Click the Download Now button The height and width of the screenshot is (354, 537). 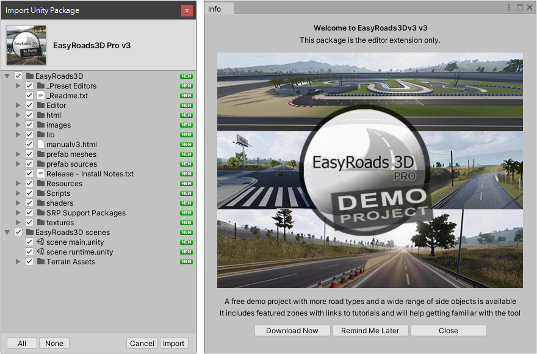tap(292, 331)
